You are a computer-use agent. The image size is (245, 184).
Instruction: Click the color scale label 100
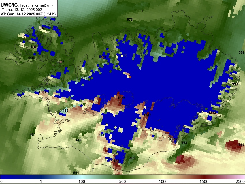coord(82,181)
